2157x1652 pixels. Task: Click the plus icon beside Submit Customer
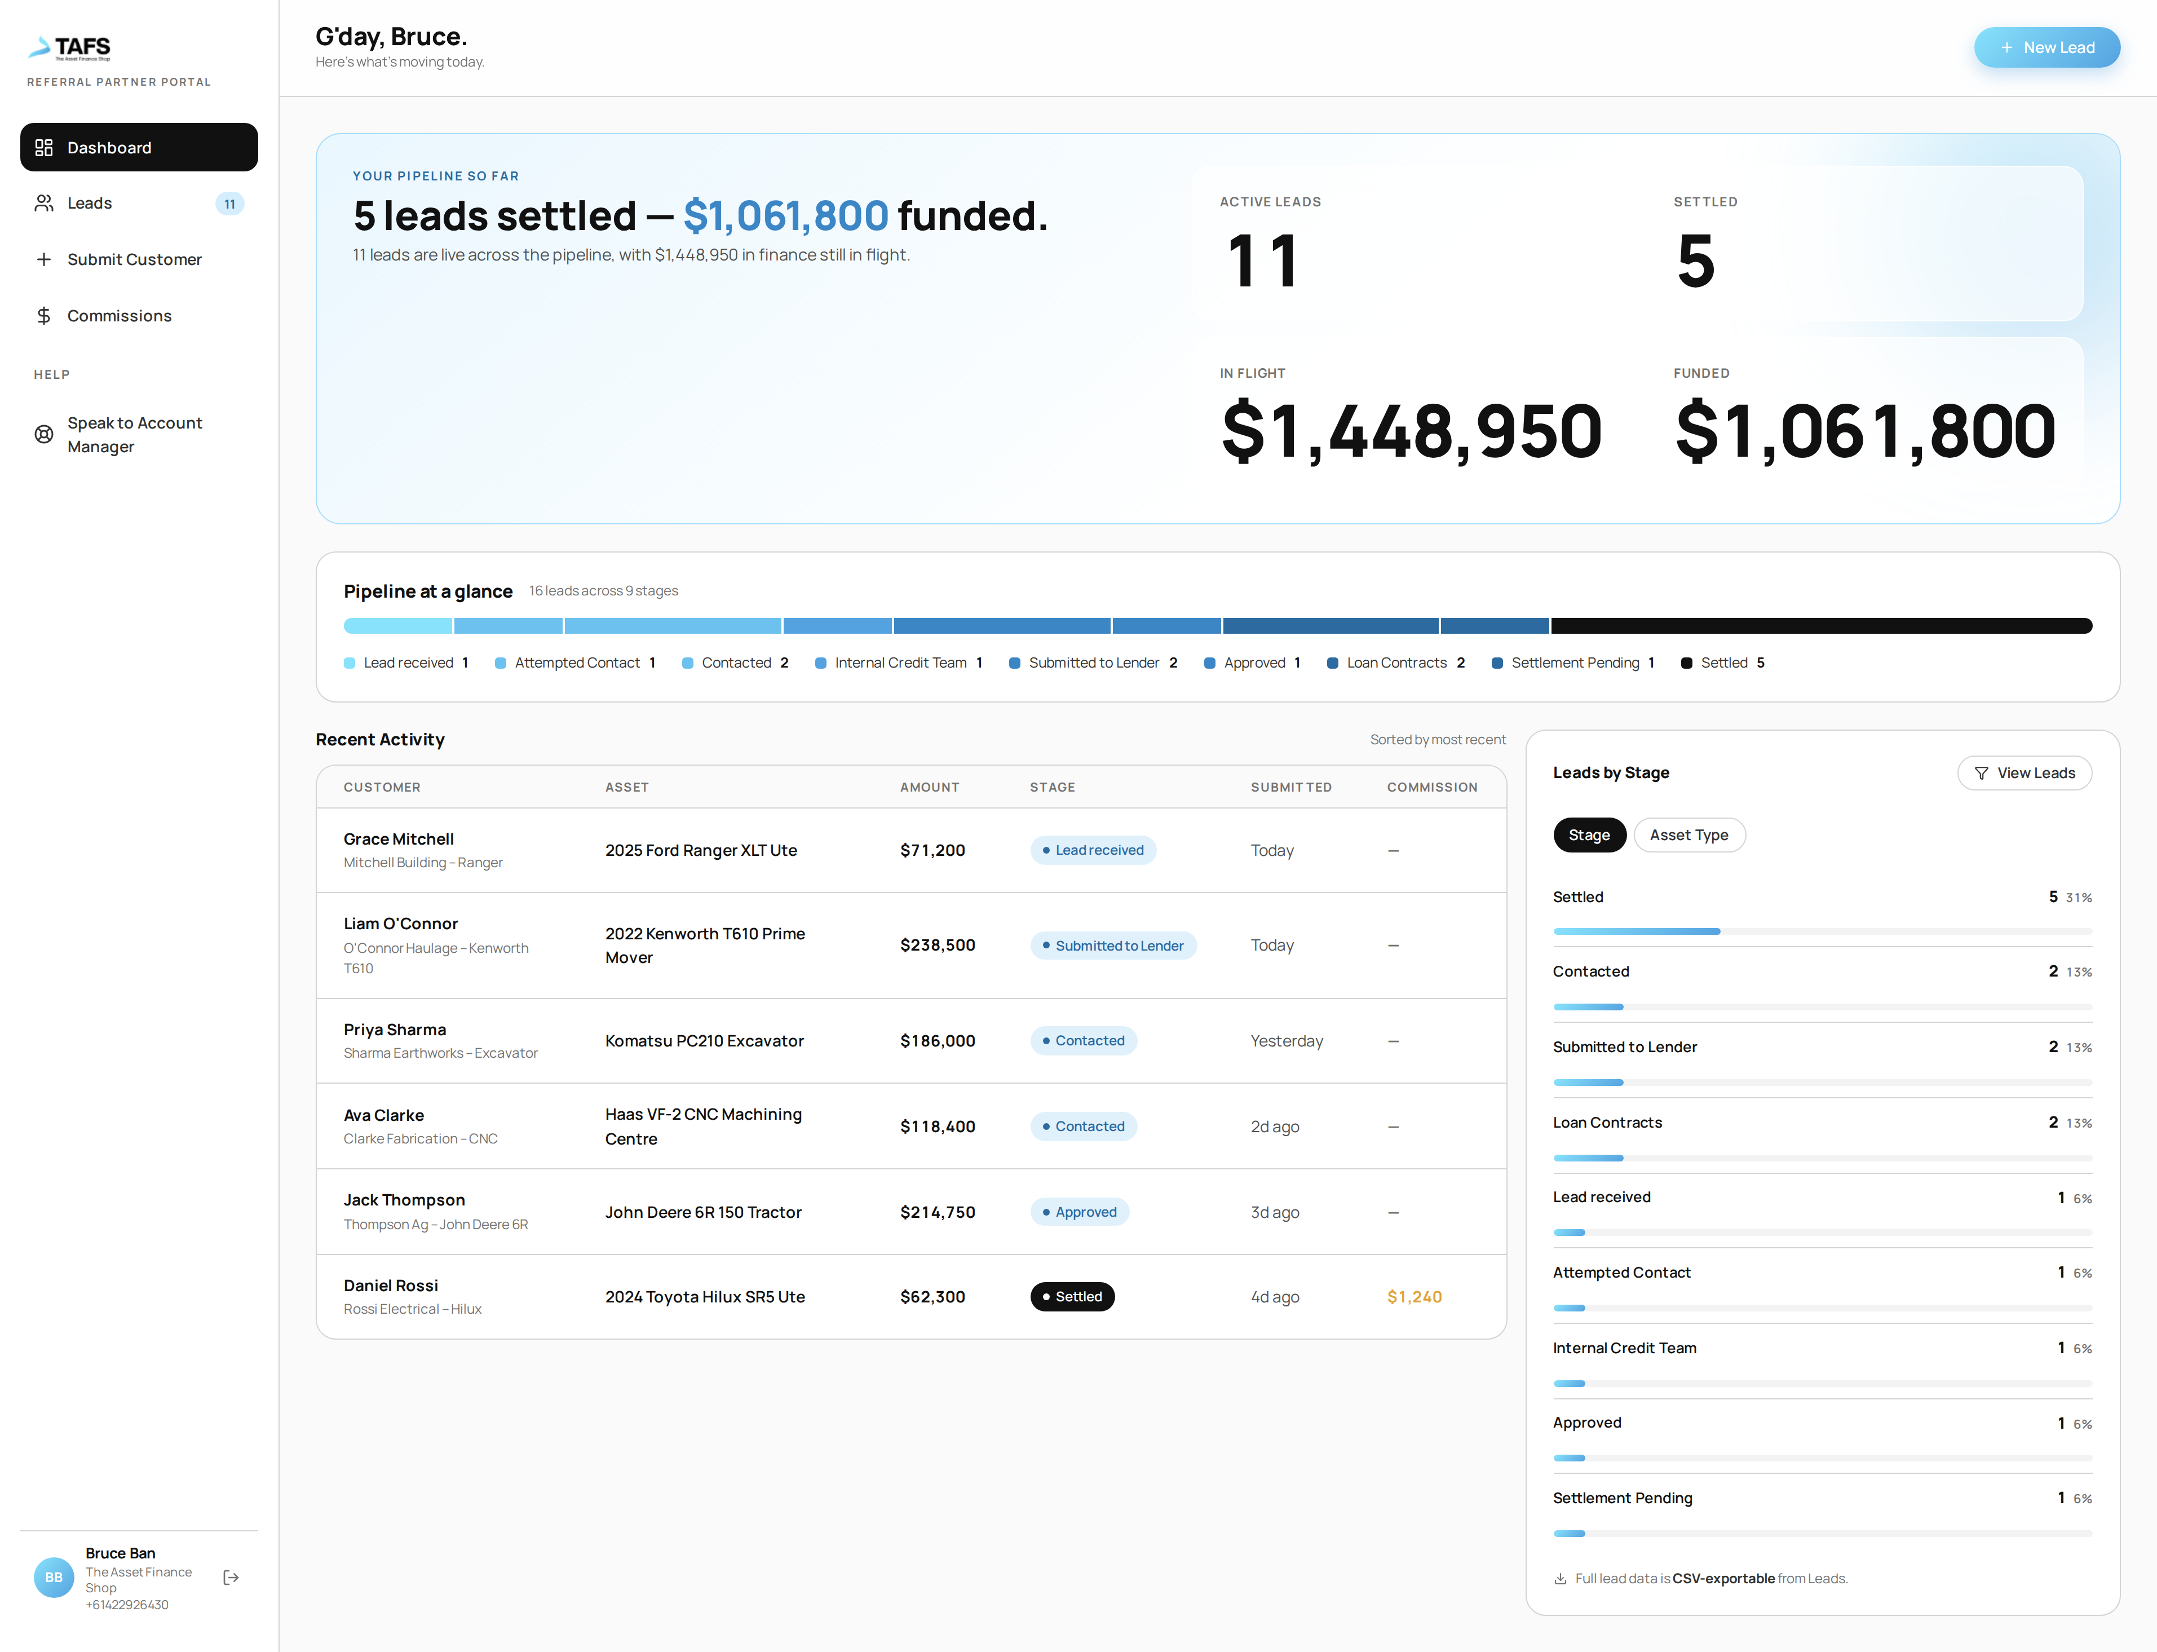(43, 259)
